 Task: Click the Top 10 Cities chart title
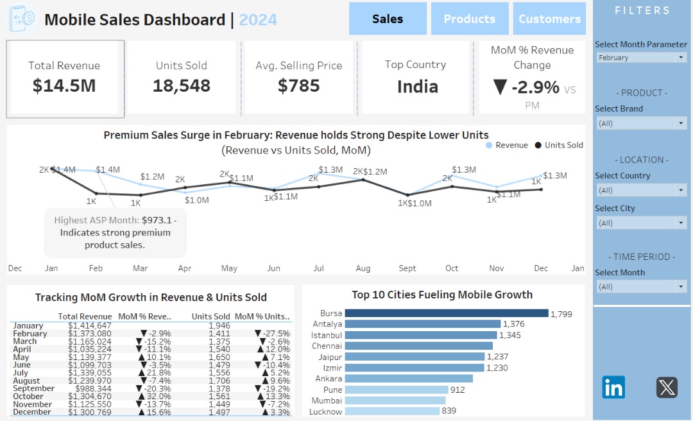pos(442,295)
